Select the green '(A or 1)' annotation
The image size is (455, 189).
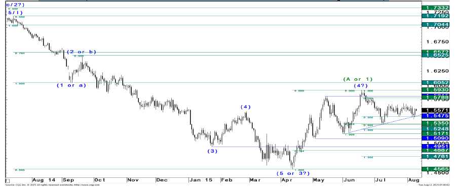(358, 79)
